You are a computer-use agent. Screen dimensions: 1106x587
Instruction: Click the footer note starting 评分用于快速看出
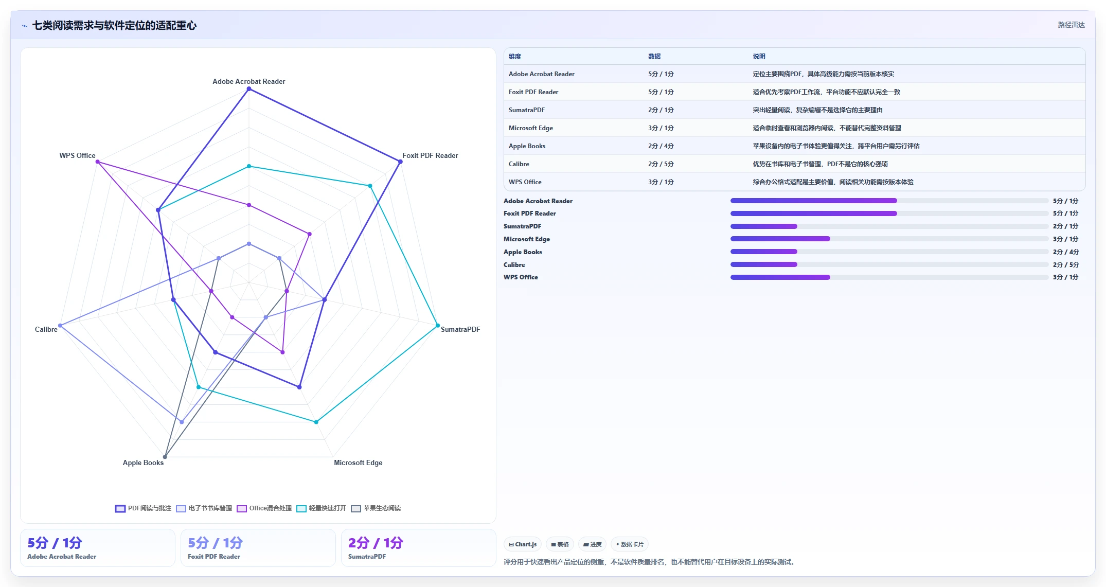[x=651, y=562]
